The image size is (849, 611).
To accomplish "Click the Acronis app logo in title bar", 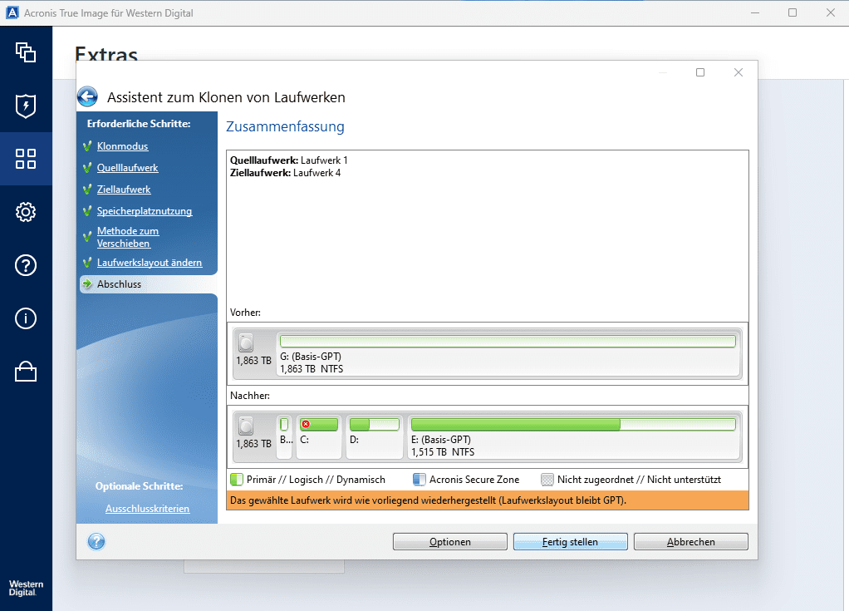I will tap(12, 12).
